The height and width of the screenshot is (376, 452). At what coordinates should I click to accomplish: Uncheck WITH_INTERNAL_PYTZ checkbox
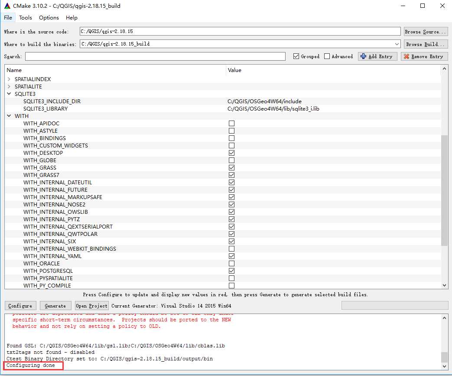[x=231, y=219]
